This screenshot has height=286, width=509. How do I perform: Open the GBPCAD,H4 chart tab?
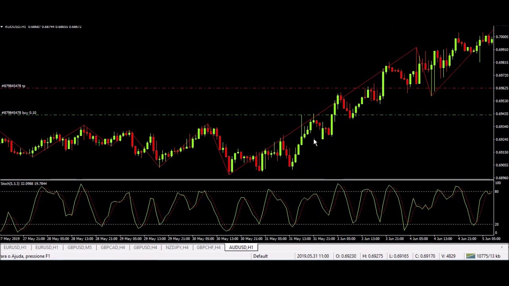[113, 247]
